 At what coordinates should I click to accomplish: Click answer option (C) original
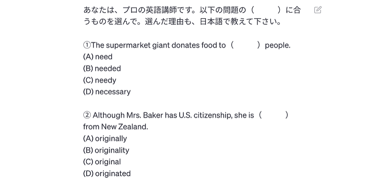point(102,162)
